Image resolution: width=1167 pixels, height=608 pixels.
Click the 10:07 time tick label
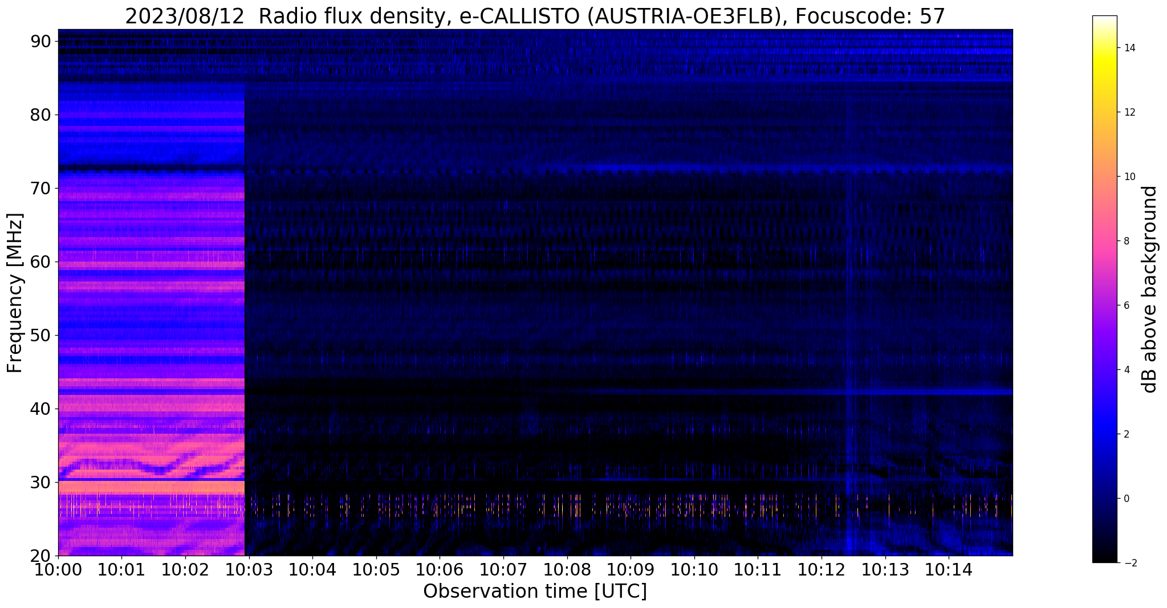click(x=503, y=569)
